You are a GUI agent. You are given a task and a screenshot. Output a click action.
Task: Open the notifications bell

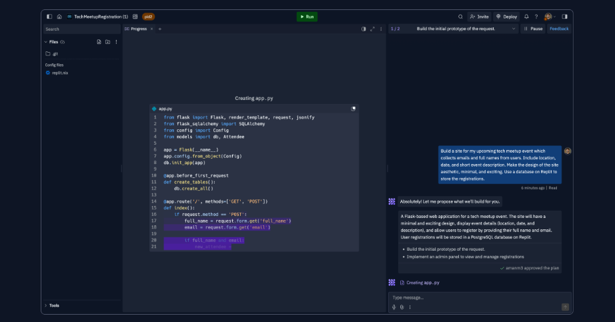pos(526,17)
